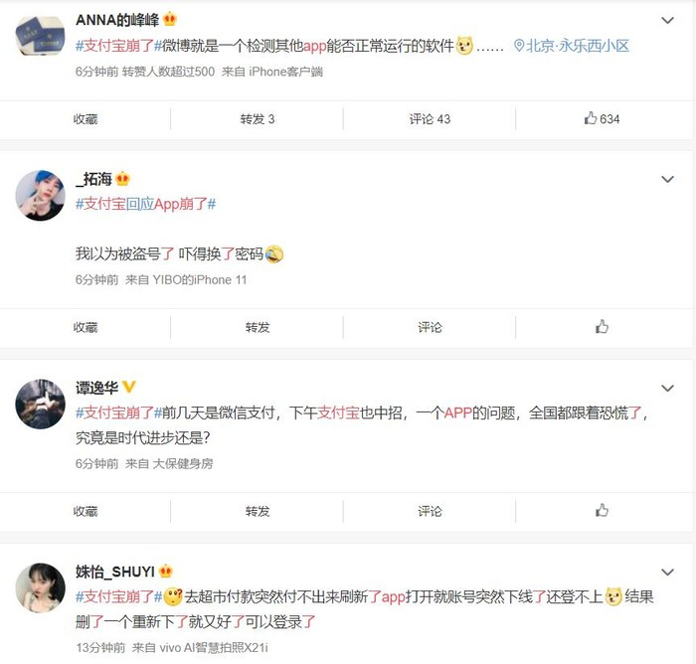Click the crown badge beside _拓海
The height and width of the screenshot is (664, 696).
tap(122, 179)
